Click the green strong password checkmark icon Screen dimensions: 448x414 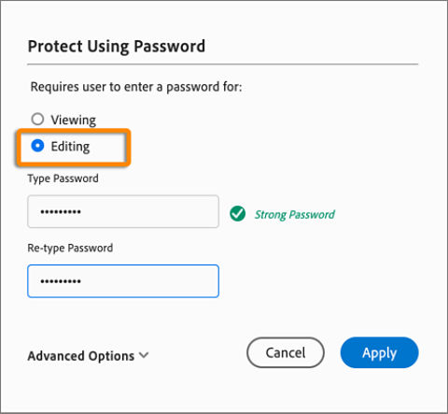click(238, 214)
